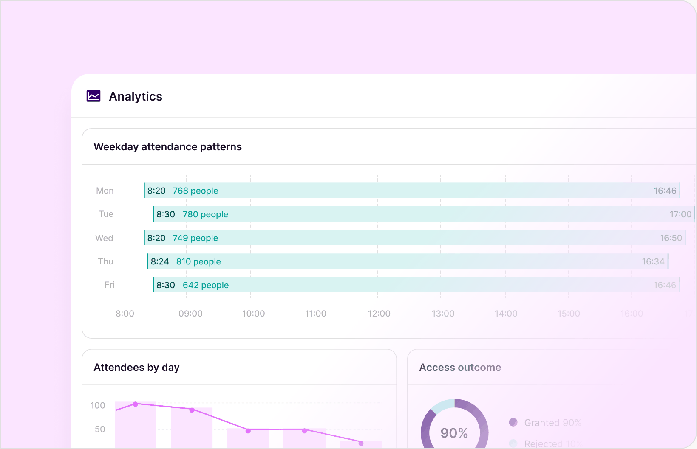This screenshot has width=697, height=449.
Task: Select the Attendees by day heading
Action: tap(136, 368)
